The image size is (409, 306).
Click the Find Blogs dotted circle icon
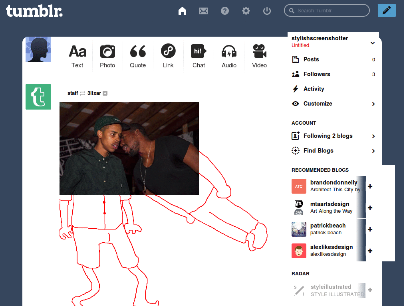(296, 151)
